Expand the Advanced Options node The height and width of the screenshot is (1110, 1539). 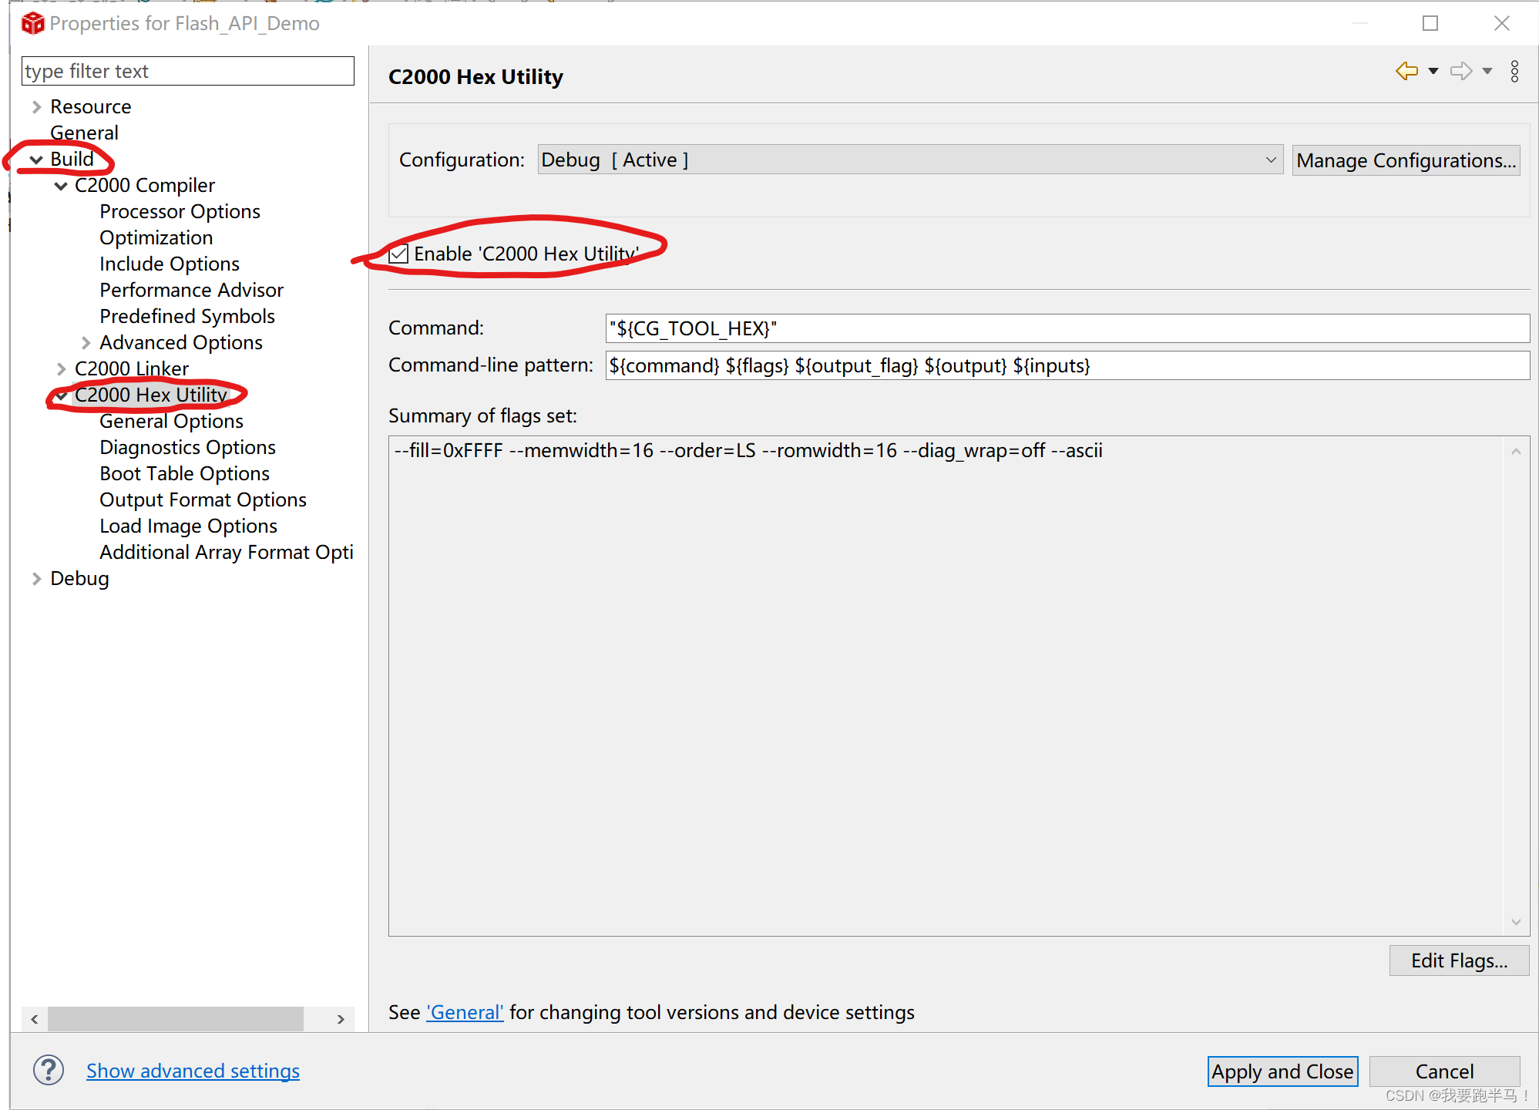(86, 343)
